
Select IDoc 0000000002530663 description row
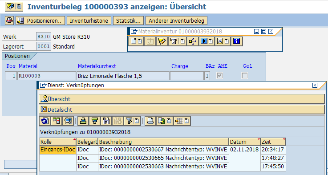click(163, 167)
